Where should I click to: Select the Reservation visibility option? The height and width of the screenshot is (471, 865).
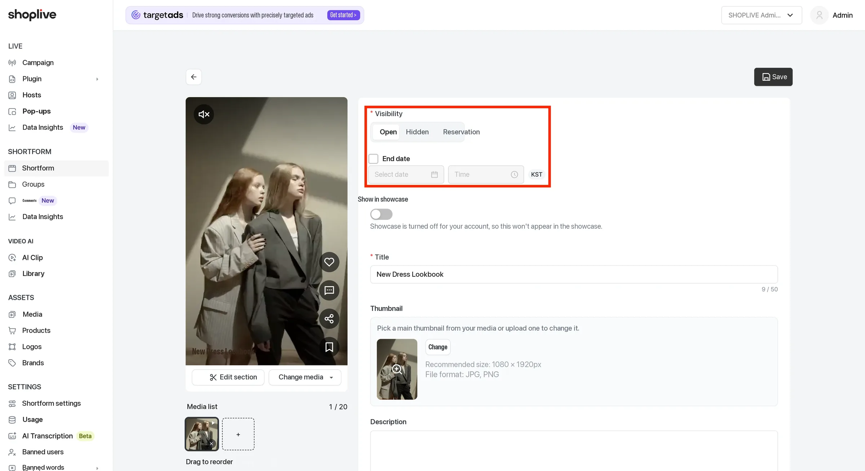click(461, 132)
